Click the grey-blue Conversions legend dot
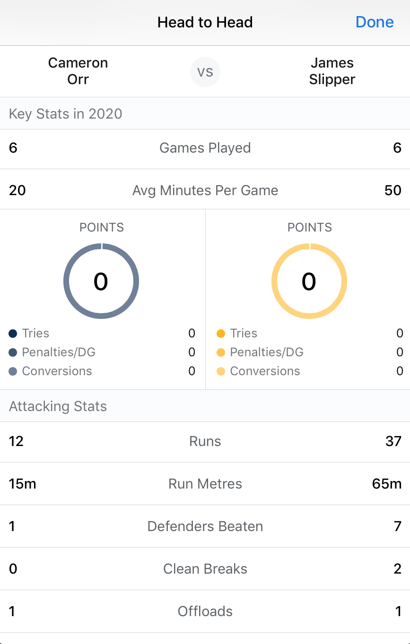Viewport: 410px width, 644px height. click(13, 371)
